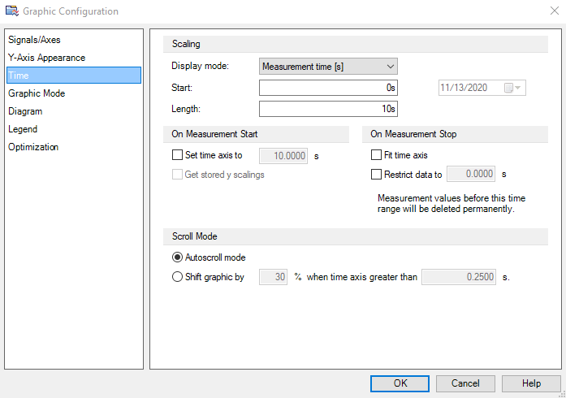
Task: Click the On Measurement Stop header
Action: (x=455, y=134)
